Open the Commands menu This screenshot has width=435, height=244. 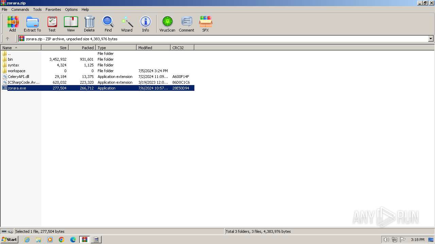(20, 9)
